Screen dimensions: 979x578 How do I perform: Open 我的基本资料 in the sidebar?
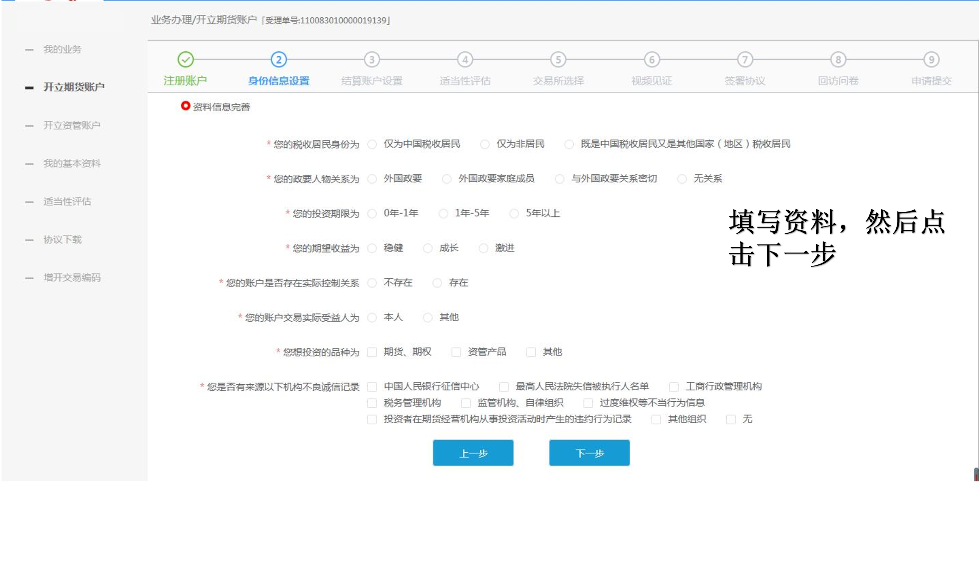point(72,163)
